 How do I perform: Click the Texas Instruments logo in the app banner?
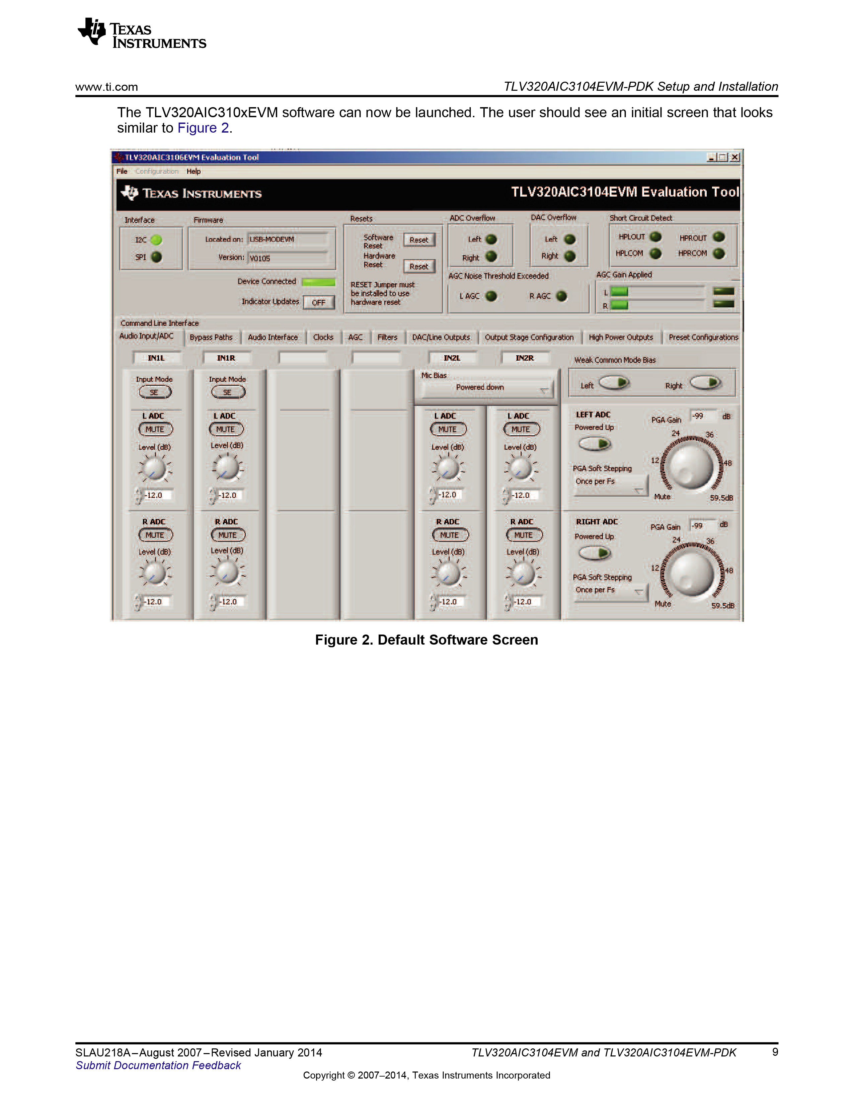click(191, 193)
